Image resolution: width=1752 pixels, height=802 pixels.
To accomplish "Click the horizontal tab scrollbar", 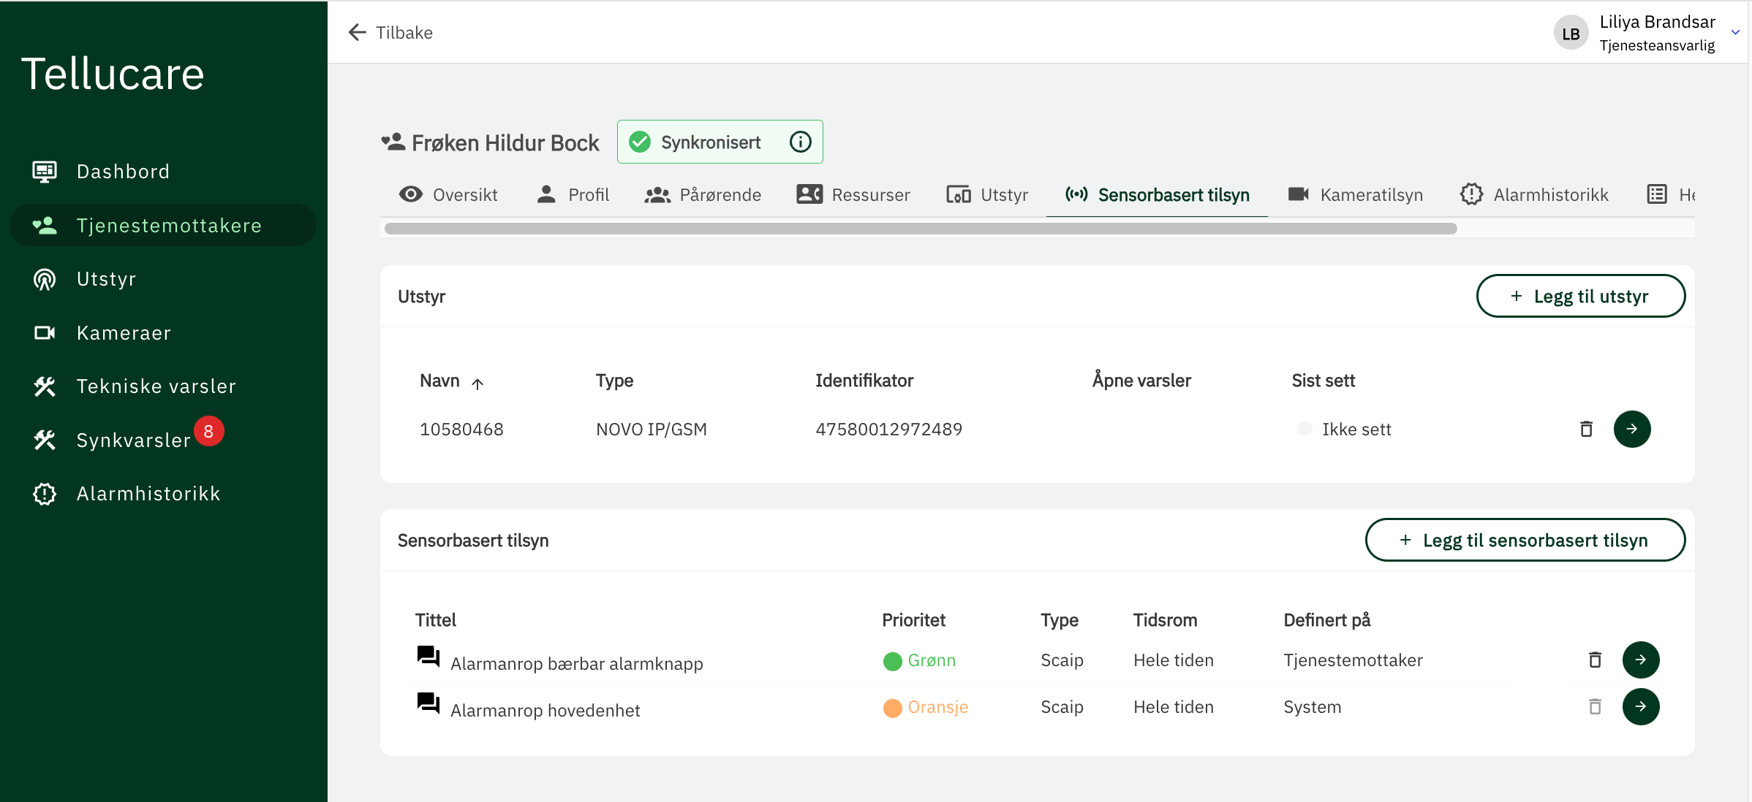I will pos(921,229).
